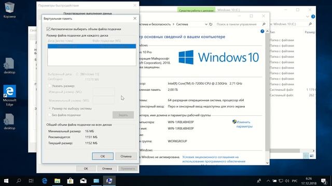Uncheck automatic paging file size management

[x=48, y=29]
